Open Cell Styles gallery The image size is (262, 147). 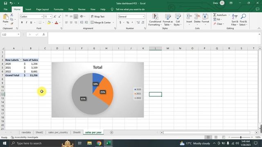point(178,20)
